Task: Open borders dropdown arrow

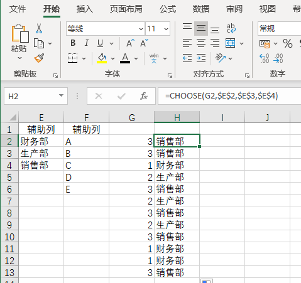Action: point(84,58)
